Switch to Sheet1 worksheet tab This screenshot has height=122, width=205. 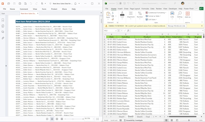pyautogui.click(x=121, y=117)
